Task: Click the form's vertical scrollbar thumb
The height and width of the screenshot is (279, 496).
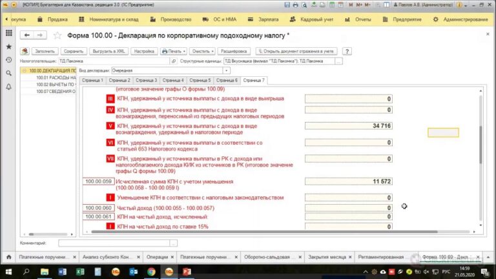Action: (480, 145)
